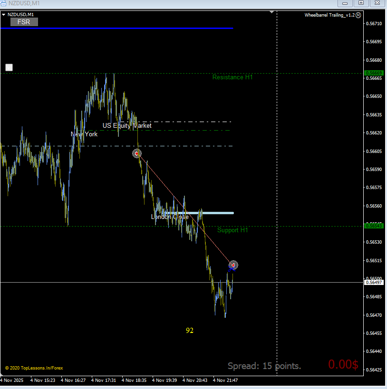This screenshot has height=389, width=387.
Task: Click the FSR button
Action: click(x=24, y=22)
